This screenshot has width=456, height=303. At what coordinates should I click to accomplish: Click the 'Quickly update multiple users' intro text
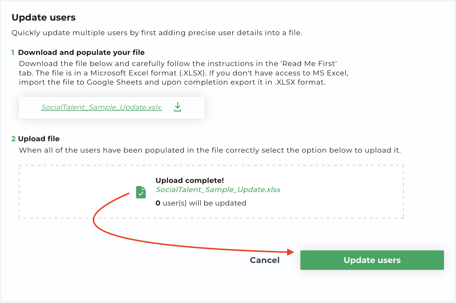(x=157, y=33)
